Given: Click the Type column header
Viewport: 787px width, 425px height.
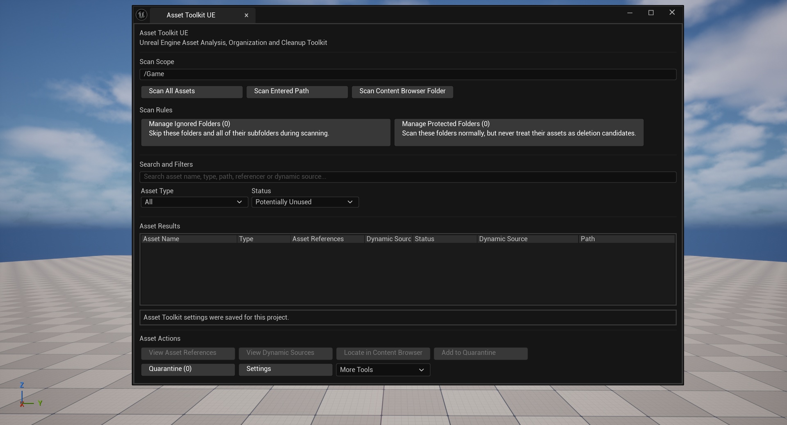Looking at the screenshot, I should 264,239.
